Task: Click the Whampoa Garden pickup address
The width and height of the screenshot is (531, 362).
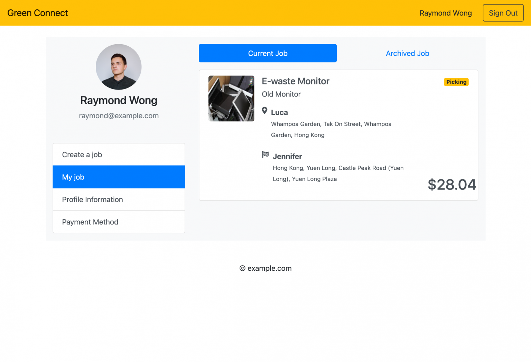Action: click(331, 129)
